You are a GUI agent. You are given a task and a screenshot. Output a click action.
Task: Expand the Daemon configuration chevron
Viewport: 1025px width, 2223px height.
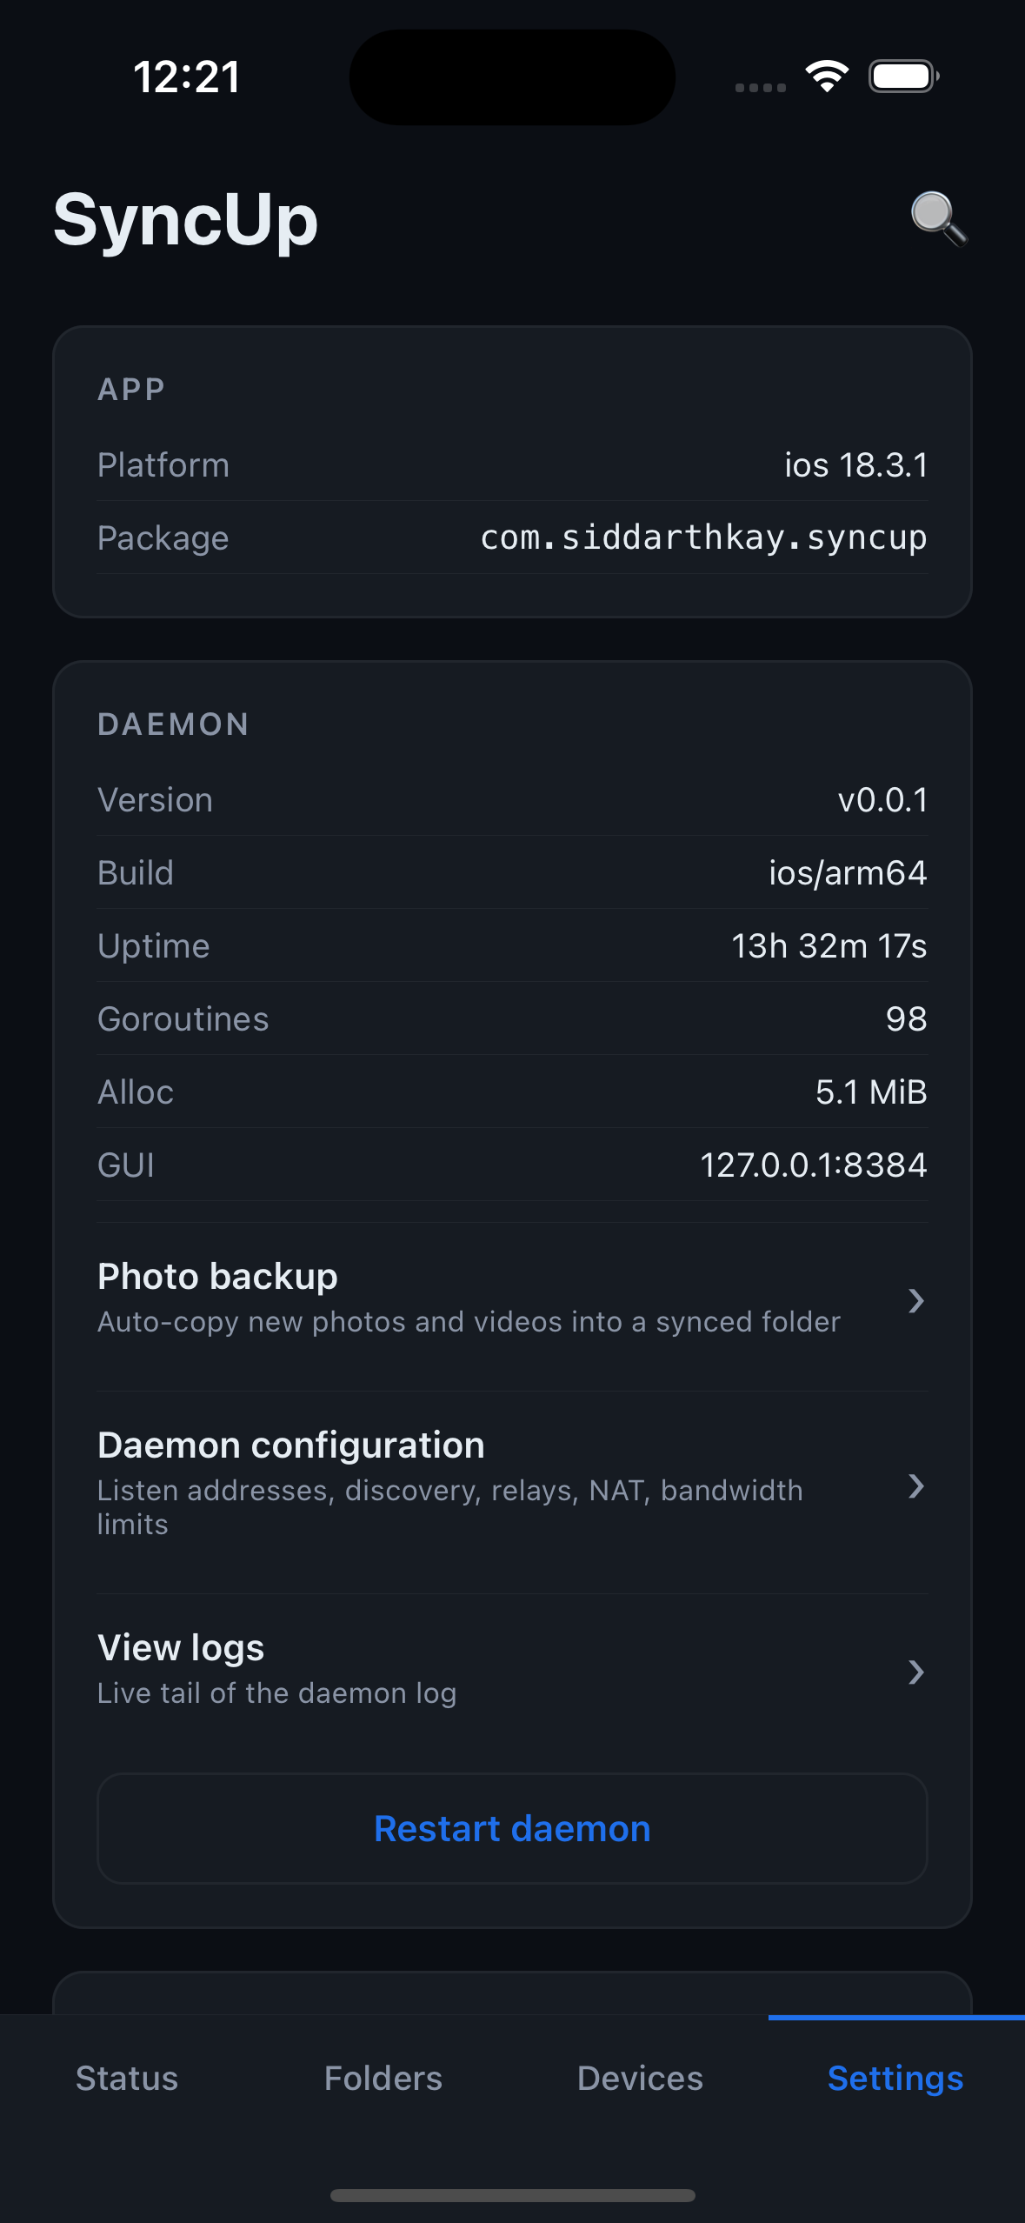pyautogui.click(x=915, y=1486)
